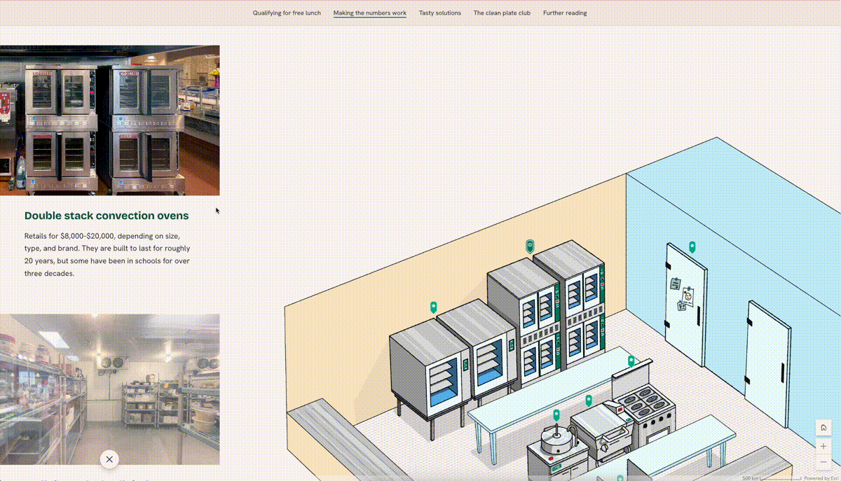Go to the Further reading section
This screenshot has width=841, height=481.
(x=565, y=13)
